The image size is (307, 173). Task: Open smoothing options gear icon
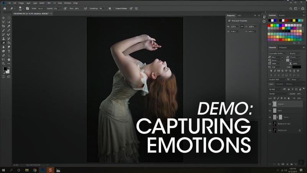[x=110, y=8]
